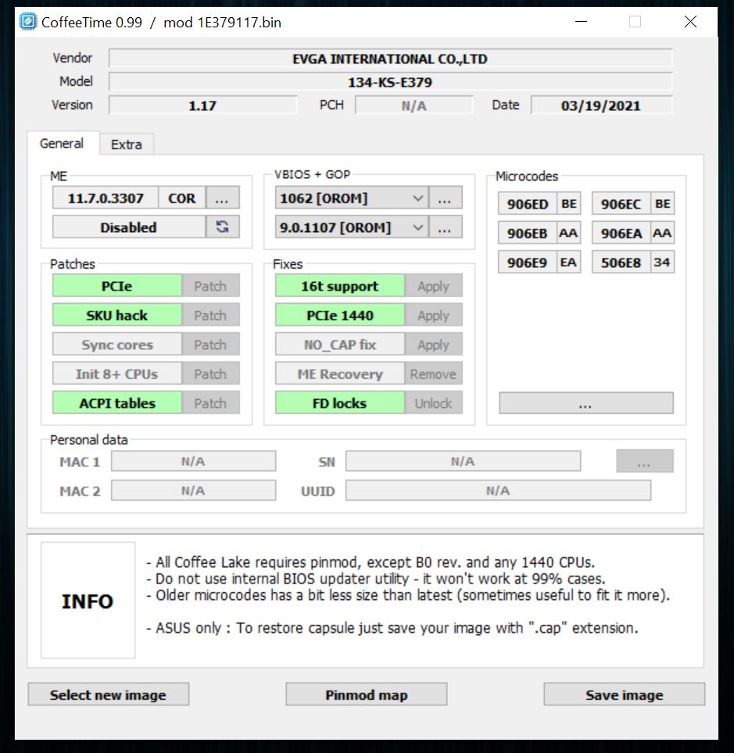Click the ME Recovery status label

click(x=340, y=373)
